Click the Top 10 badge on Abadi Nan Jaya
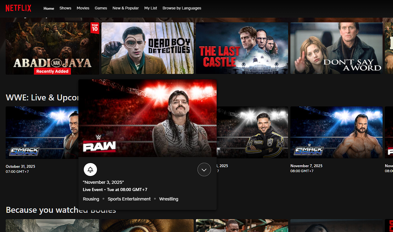This screenshot has height=232, width=393. [95, 28]
